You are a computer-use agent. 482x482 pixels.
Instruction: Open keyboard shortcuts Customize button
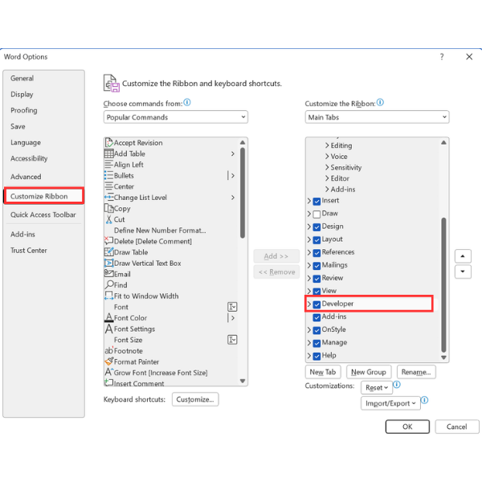coord(195,399)
